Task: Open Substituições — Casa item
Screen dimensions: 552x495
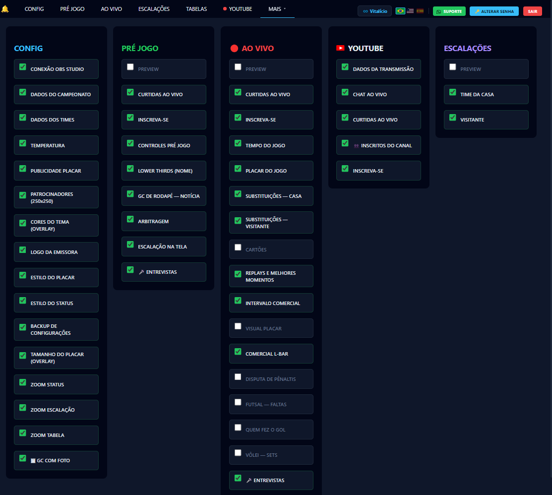Action: click(271, 196)
